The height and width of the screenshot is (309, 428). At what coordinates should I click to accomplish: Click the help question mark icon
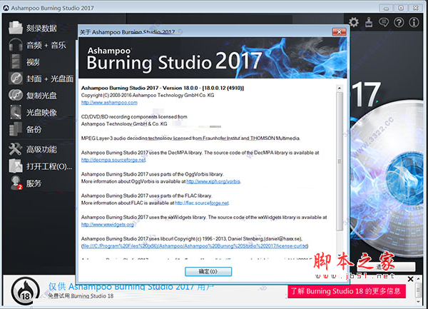point(399,22)
